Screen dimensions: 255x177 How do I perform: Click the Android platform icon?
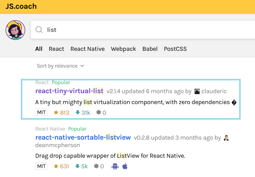115,166
